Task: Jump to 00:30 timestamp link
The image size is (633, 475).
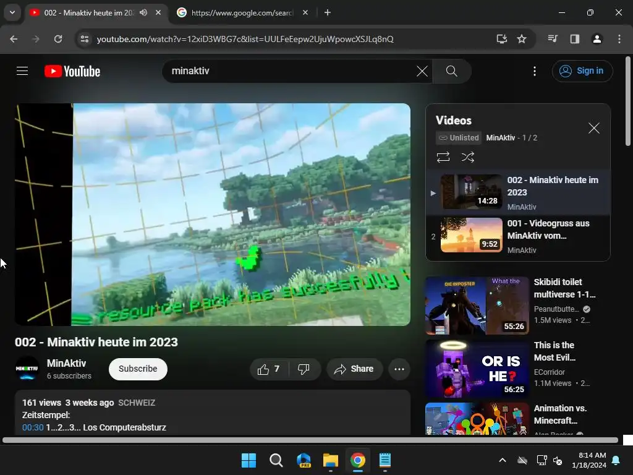Action: click(x=33, y=427)
